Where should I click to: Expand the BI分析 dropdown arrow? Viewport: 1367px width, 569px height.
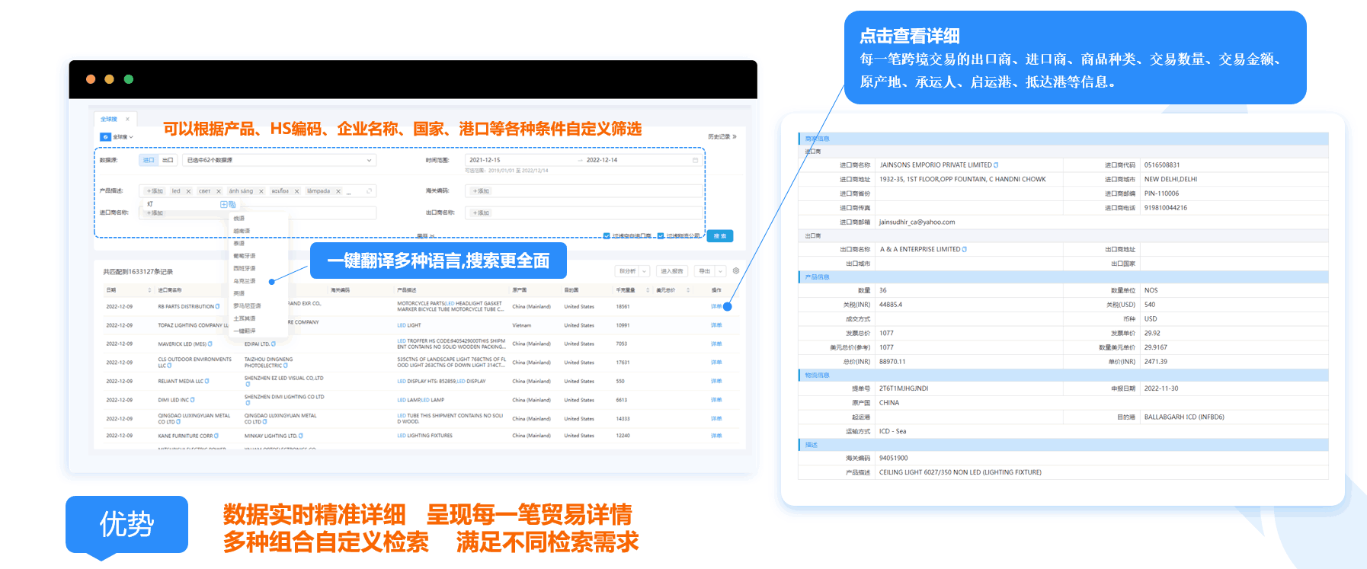(644, 271)
